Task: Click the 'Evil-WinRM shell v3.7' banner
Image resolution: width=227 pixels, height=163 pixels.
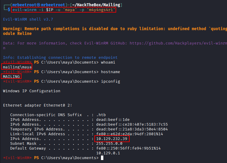Action: (28, 19)
